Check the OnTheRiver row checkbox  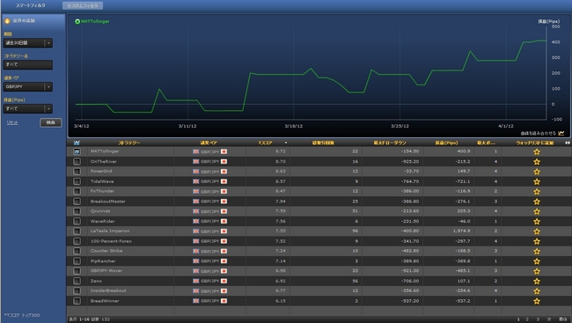coord(77,161)
